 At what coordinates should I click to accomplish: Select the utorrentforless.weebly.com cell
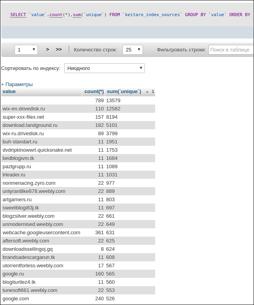(41, 266)
